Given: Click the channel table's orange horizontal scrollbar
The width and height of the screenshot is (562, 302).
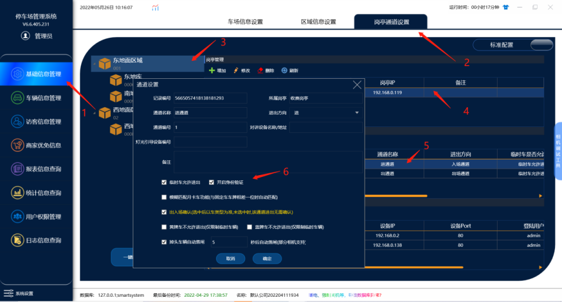Looking at the screenshot, I should [x=396, y=196].
